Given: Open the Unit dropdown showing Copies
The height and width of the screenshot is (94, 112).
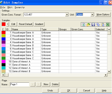Looking at the screenshot, I should coord(92,15).
